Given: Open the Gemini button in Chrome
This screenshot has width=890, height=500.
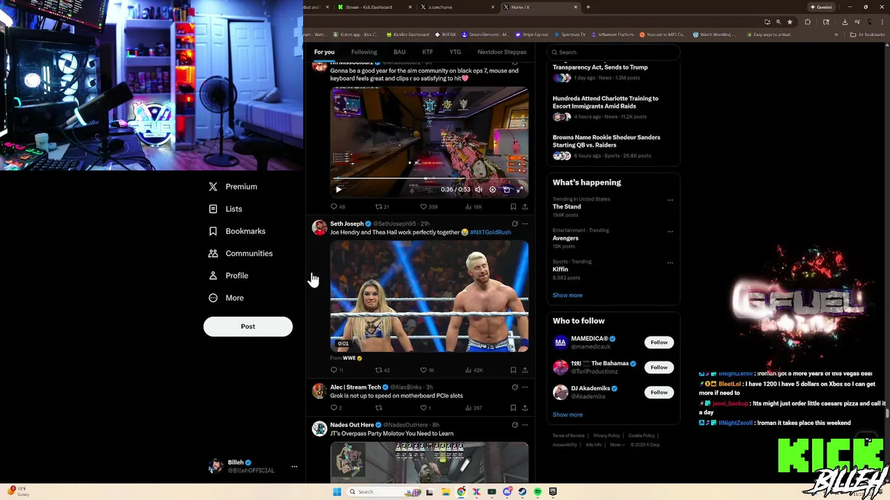Looking at the screenshot, I should tap(820, 7).
